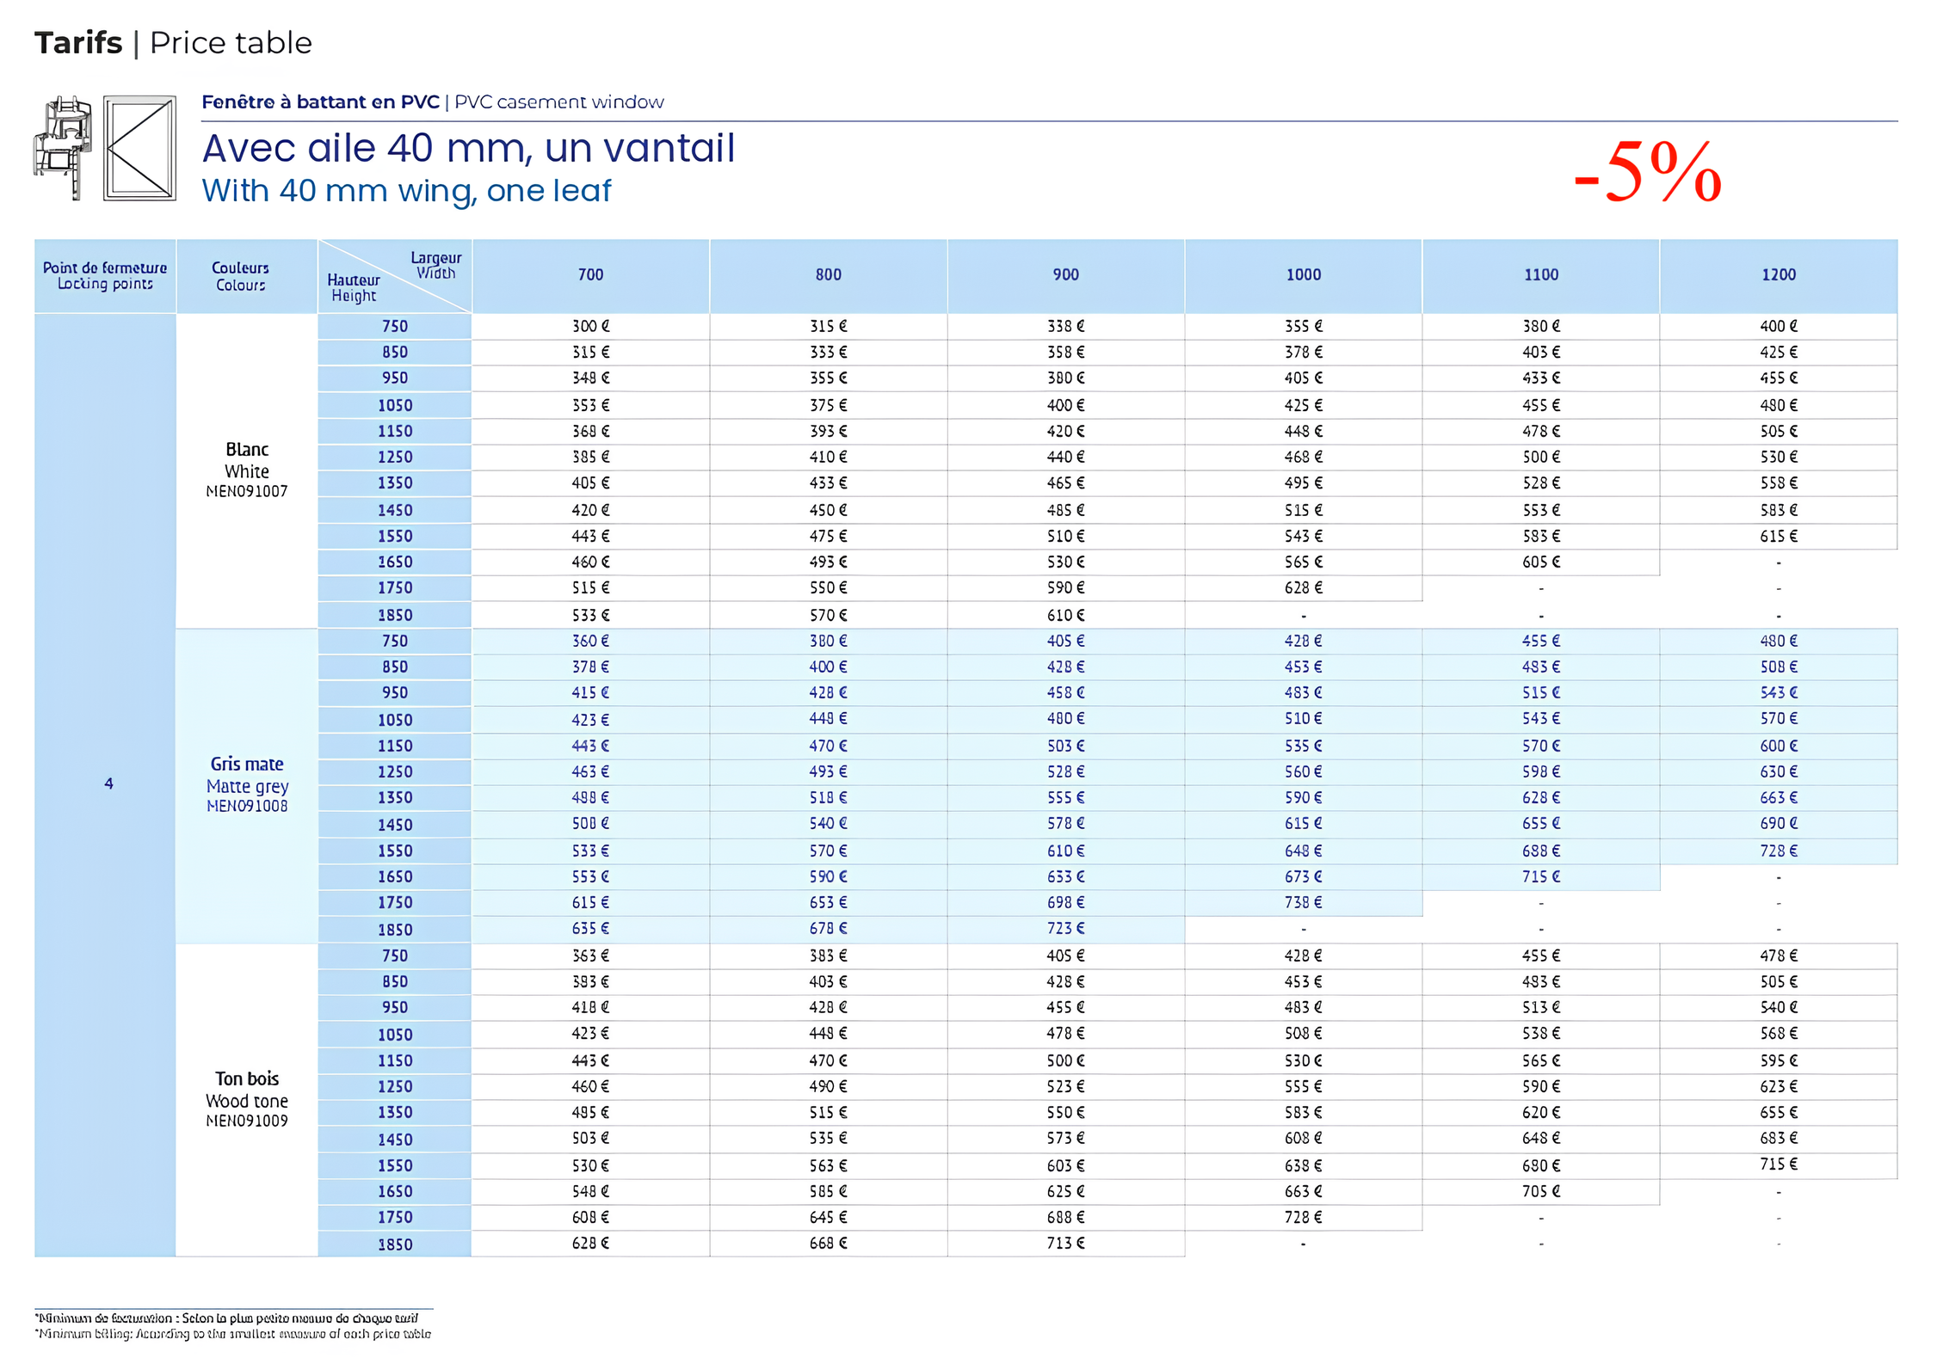Viewport: 1943px width, 1364px height.
Task: Select the Gris mate Matte grey MEN091008 label
Action: click(x=247, y=785)
